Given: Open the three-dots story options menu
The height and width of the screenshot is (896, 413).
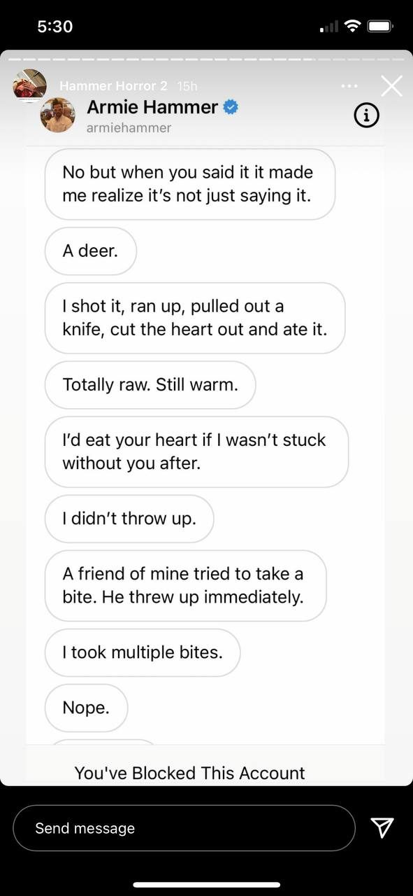Looking at the screenshot, I should click(349, 86).
